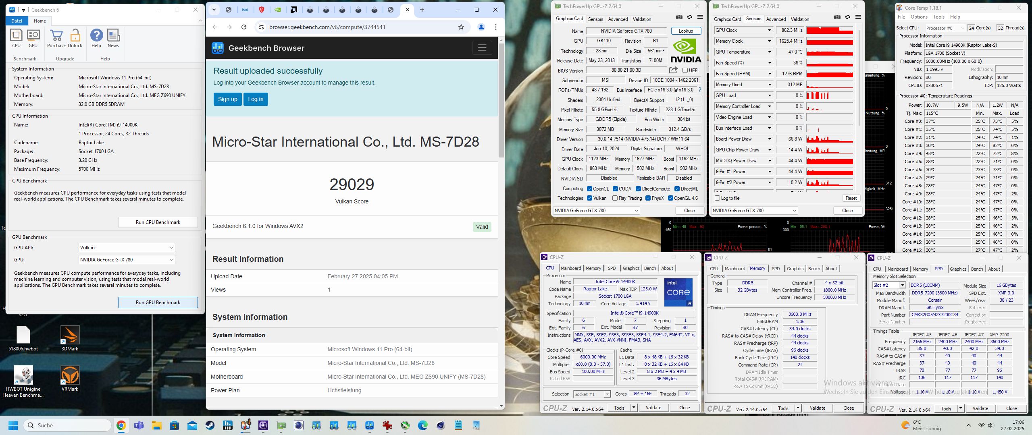Reload the Geekbench Browser page
The image size is (1032, 435).
[x=244, y=27]
